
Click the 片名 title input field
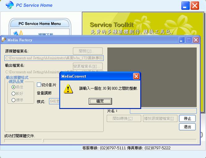point(163,111)
